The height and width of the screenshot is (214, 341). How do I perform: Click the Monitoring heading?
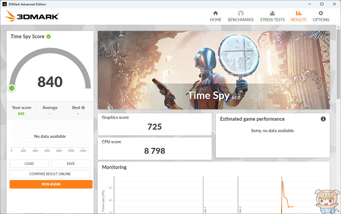click(x=114, y=167)
